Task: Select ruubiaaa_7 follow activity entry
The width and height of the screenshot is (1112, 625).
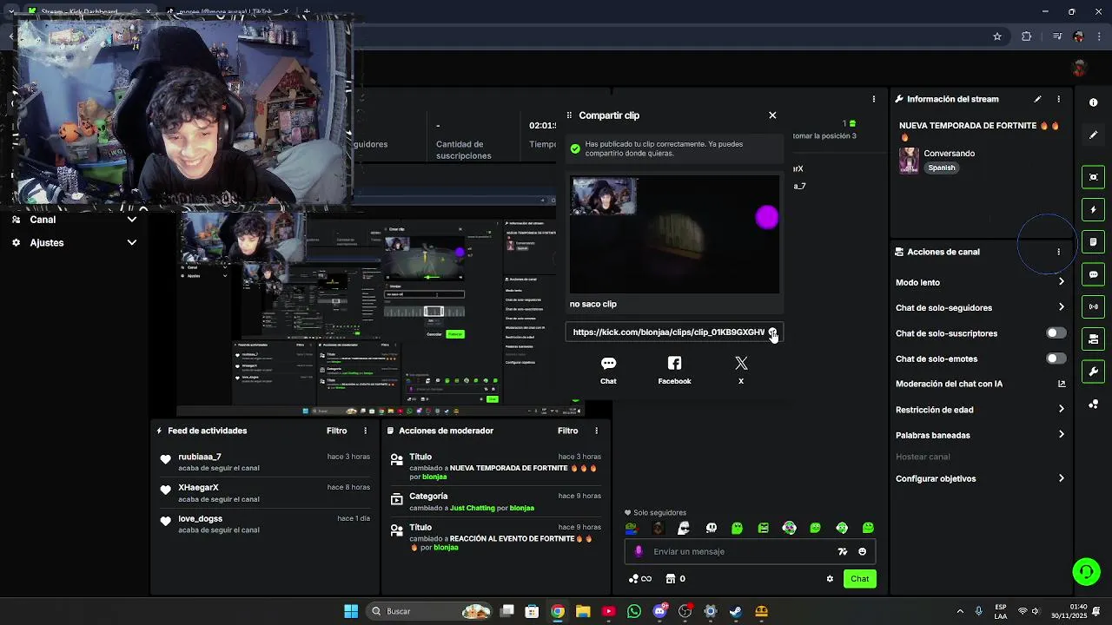Action: pyautogui.click(x=265, y=462)
